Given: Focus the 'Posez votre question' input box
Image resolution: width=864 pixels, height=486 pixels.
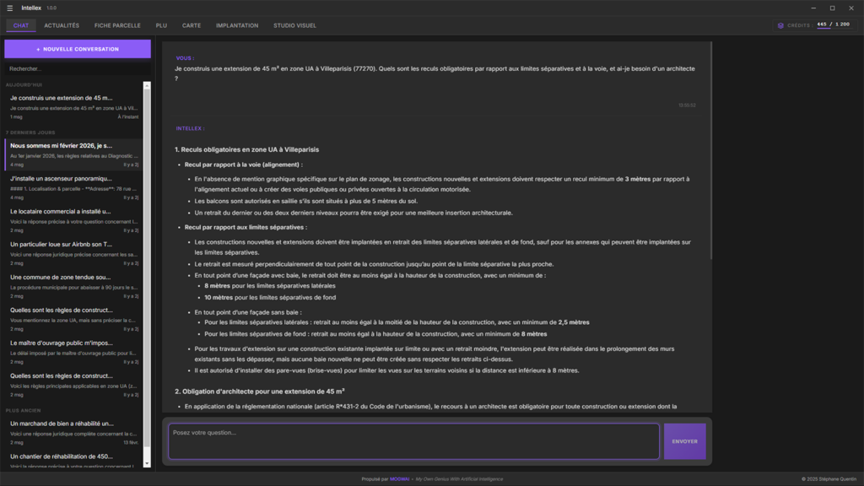Looking at the screenshot, I should (x=413, y=440).
